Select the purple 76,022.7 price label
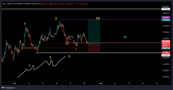 pos(166,17)
